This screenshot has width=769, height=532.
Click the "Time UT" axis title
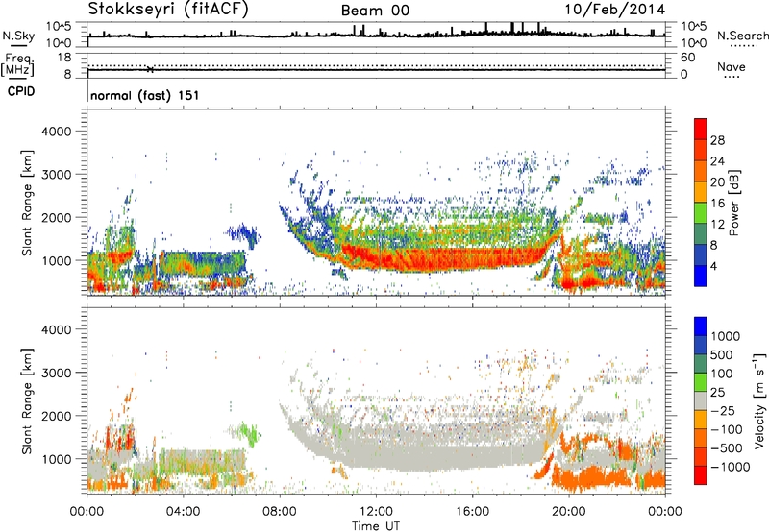[x=376, y=525]
